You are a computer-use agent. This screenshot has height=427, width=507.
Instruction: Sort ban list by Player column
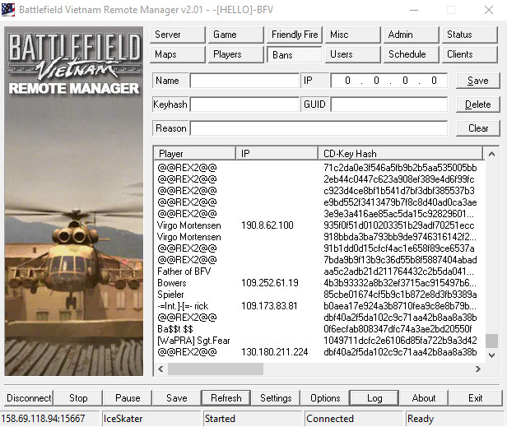point(194,154)
